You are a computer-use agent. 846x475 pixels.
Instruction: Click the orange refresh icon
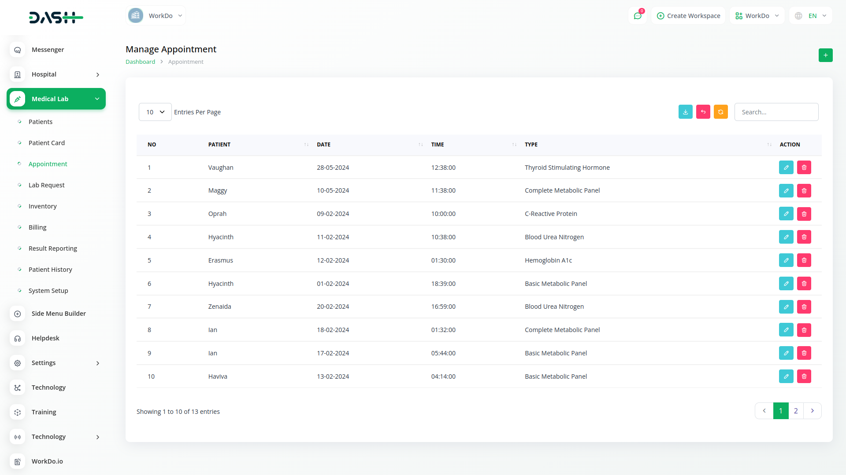coord(720,112)
